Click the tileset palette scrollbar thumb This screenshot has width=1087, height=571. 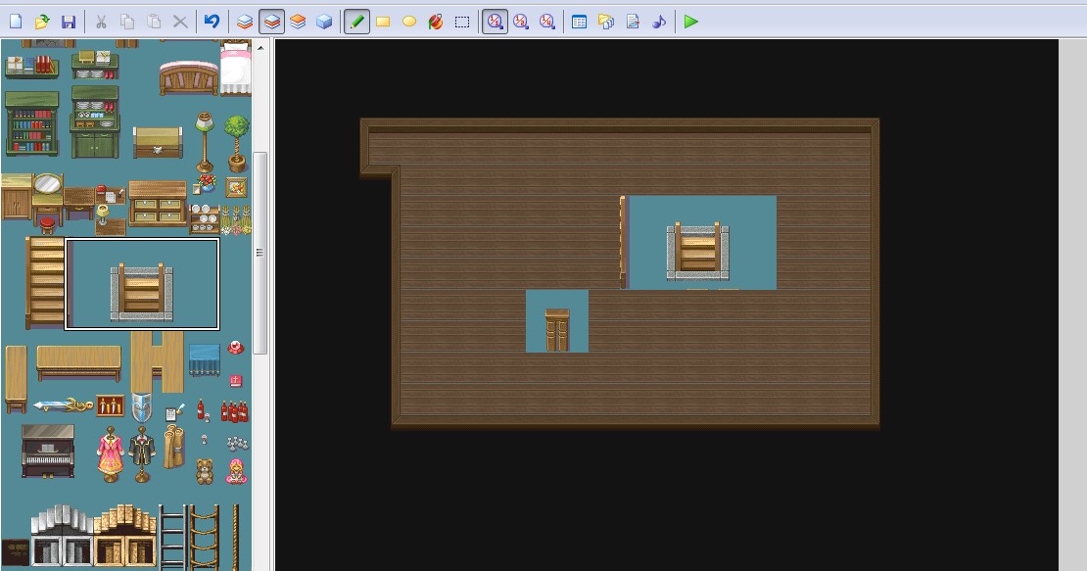coord(260,253)
